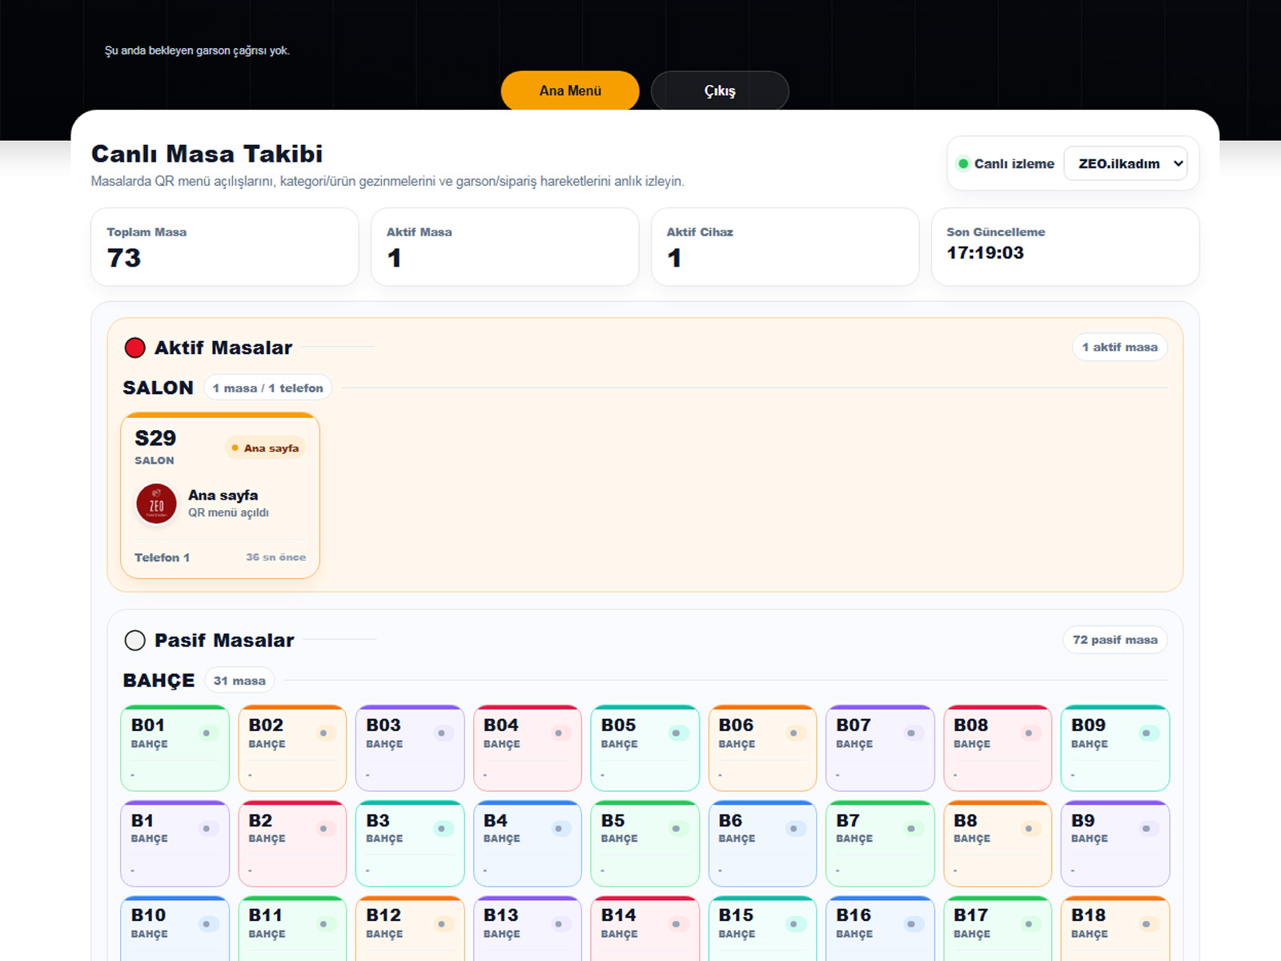Click the status pill on table B08
The image size is (1281, 961).
1029,733
